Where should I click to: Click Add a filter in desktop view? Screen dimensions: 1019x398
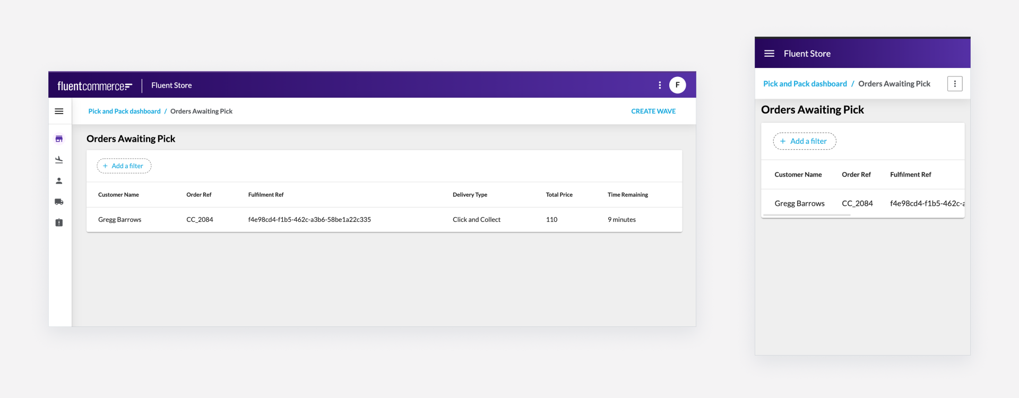(124, 166)
